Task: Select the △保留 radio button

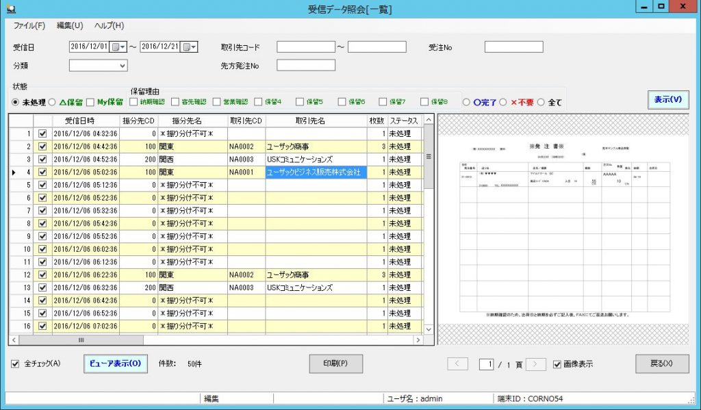Action: coord(52,103)
